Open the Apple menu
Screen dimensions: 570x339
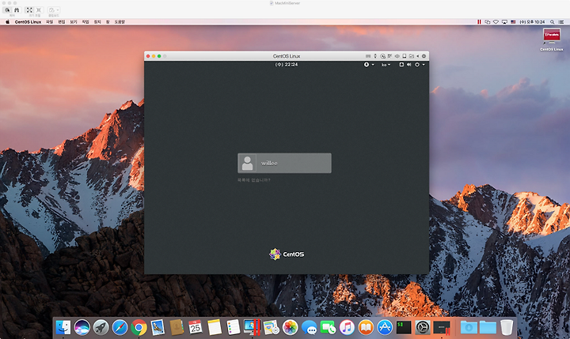(8, 22)
